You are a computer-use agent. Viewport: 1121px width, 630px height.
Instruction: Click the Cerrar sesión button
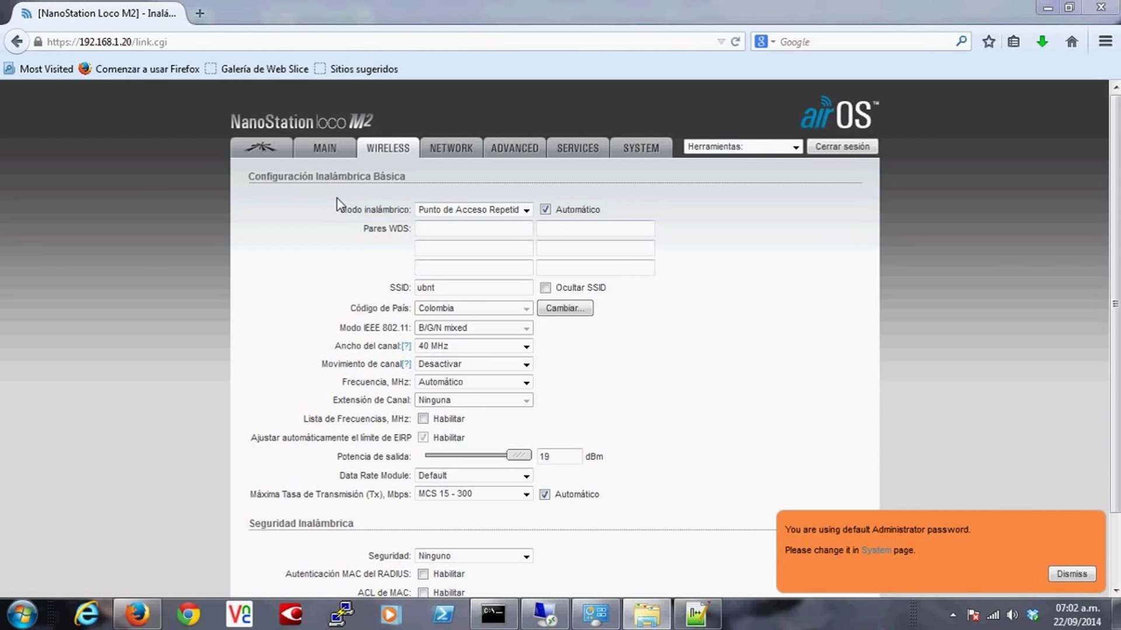click(842, 146)
